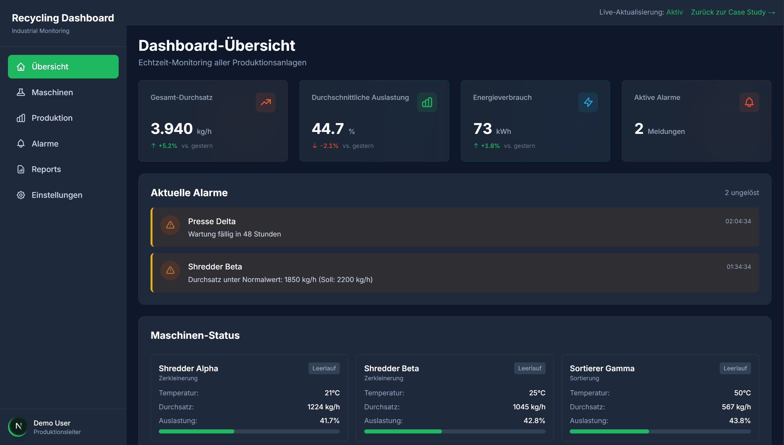Open the 2 ungelöst alarms counter
The width and height of the screenshot is (784, 445).
click(741, 193)
